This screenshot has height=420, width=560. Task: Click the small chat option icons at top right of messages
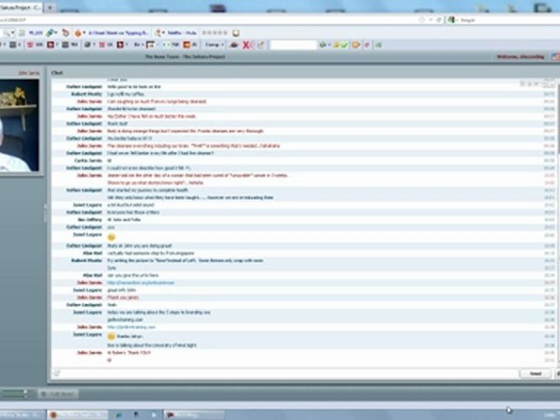537,84
